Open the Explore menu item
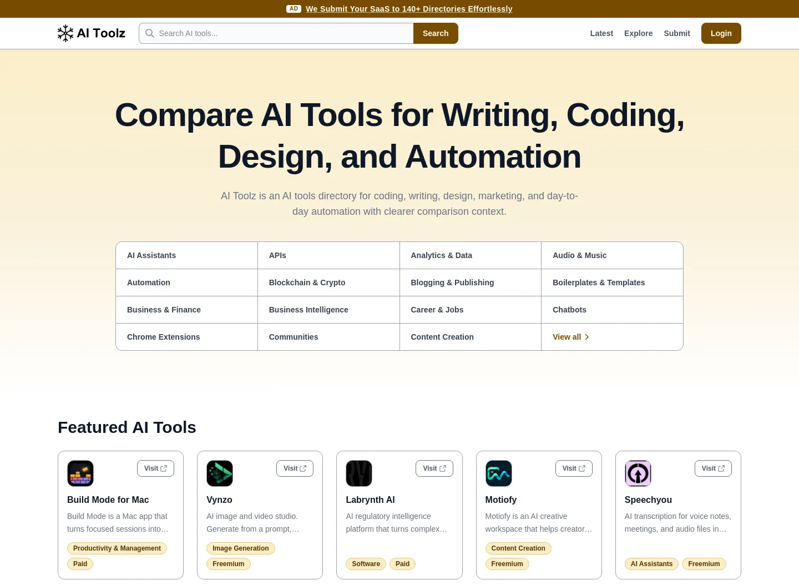The height and width of the screenshot is (585, 799). point(638,33)
